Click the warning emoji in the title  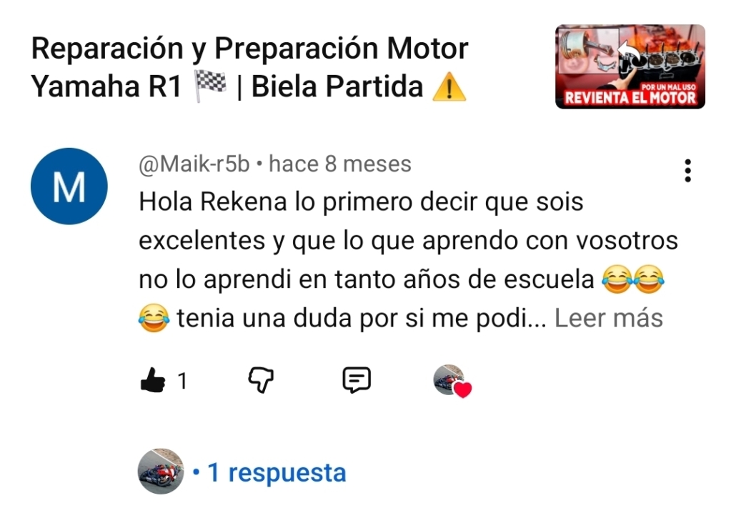(449, 87)
